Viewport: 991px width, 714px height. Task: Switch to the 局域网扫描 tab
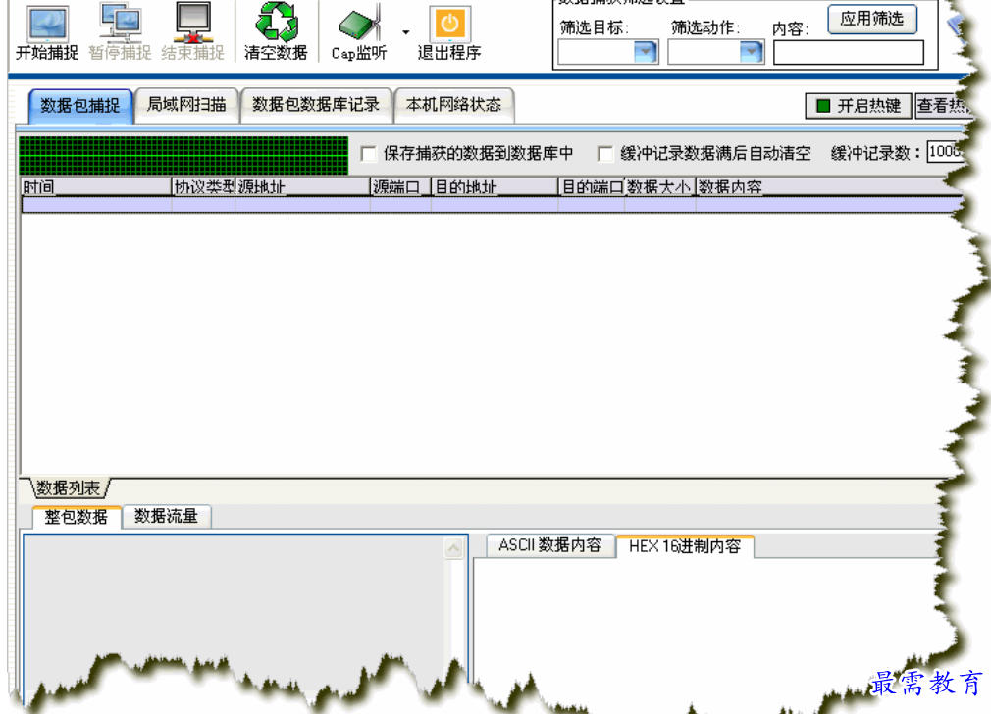tap(186, 104)
